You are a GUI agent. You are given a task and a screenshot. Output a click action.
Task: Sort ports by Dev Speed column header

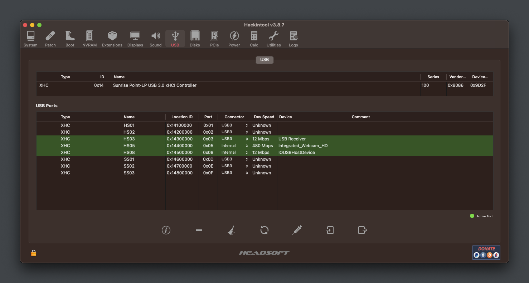coord(264,117)
